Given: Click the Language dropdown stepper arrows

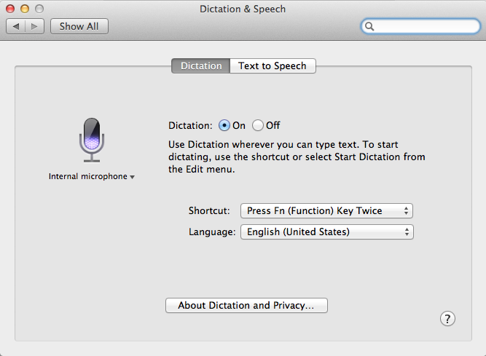Looking at the screenshot, I should (407, 232).
